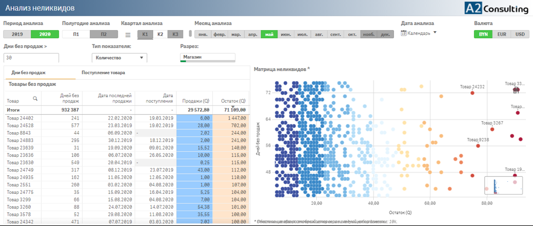
Task: Select half-year П2
Action: tap(104, 34)
